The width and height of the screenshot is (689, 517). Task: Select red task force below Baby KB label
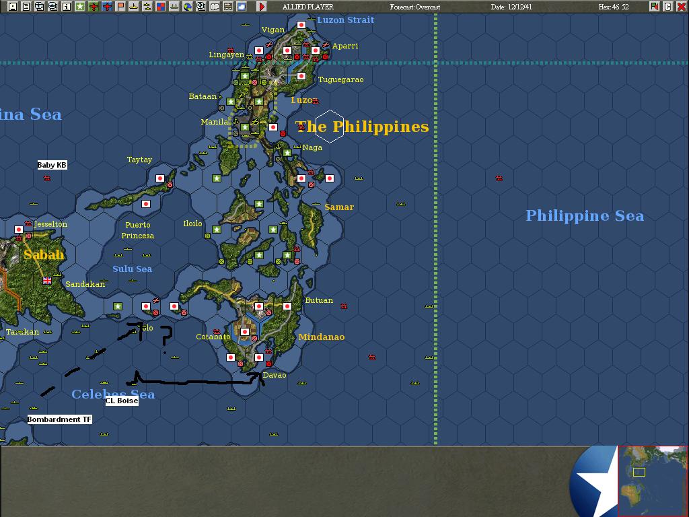point(47,178)
